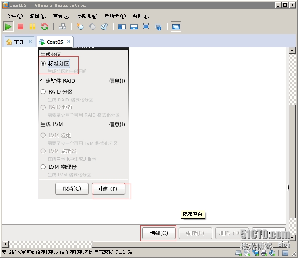
Task: Open the 文件(F) menu
Action: click(x=14, y=16)
